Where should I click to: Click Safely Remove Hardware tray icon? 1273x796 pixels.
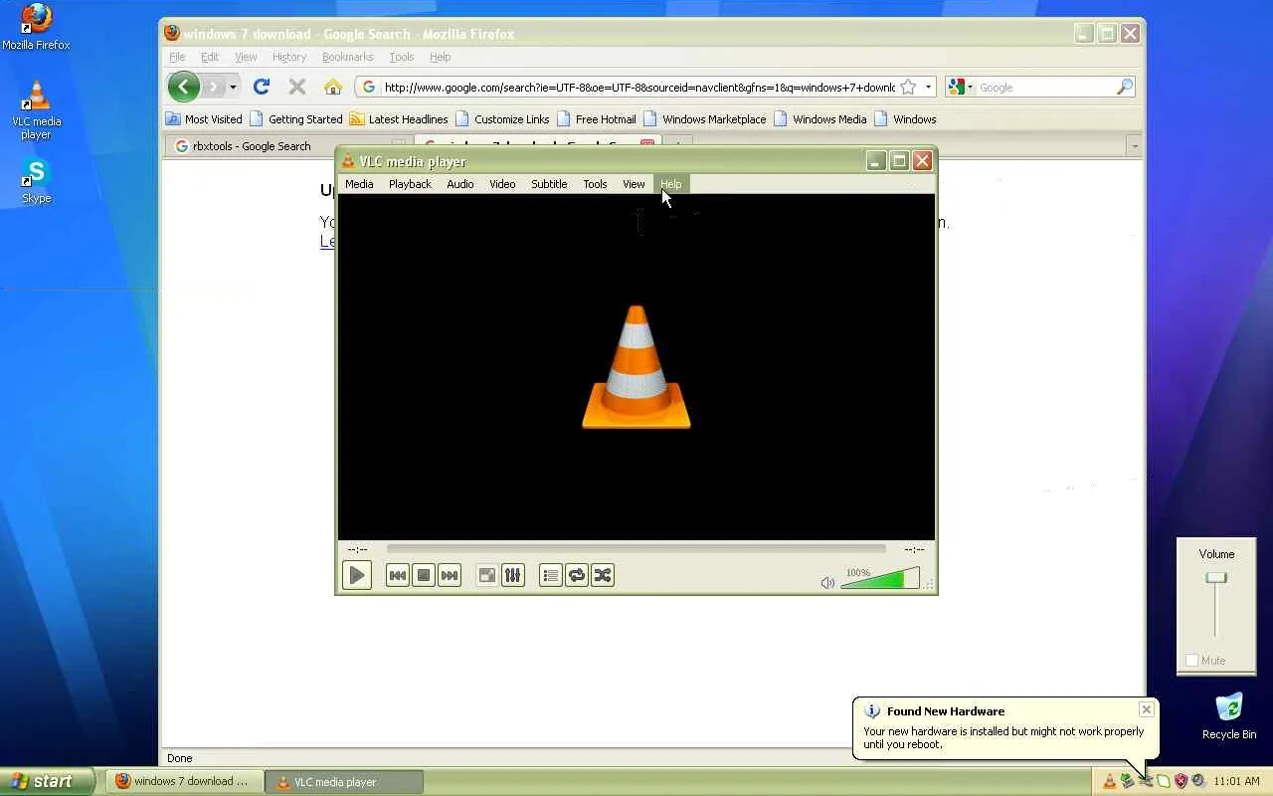1127,781
